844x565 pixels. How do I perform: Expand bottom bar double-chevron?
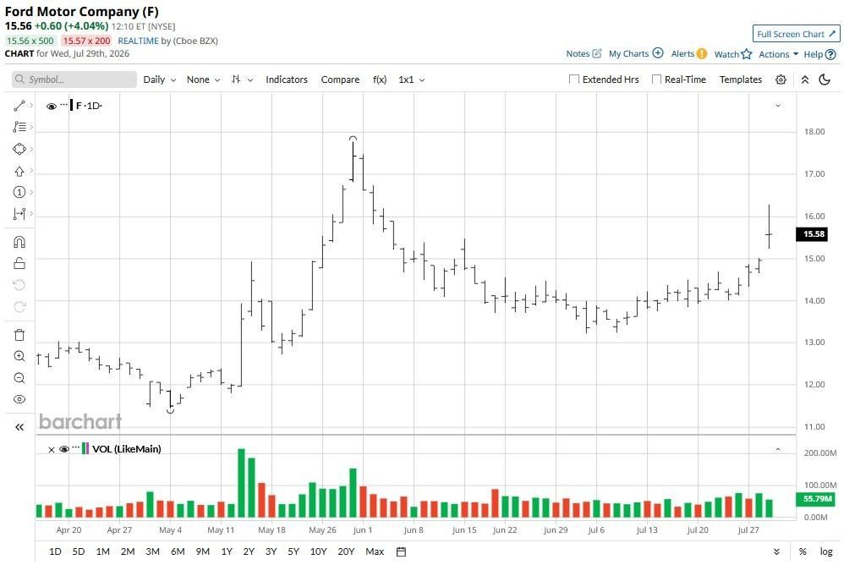pyautogui.click(x=776, y=551)
